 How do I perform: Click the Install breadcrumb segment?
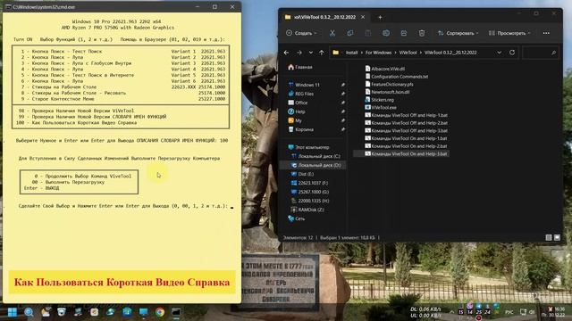coord(351,53)
